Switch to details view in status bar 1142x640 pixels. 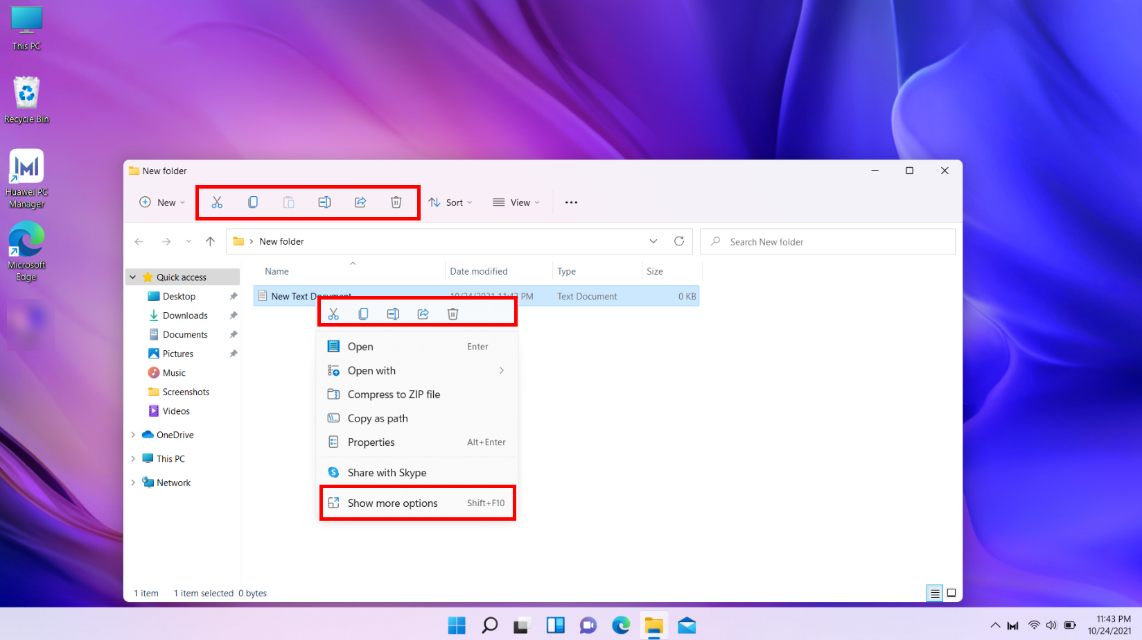[935, 593]
